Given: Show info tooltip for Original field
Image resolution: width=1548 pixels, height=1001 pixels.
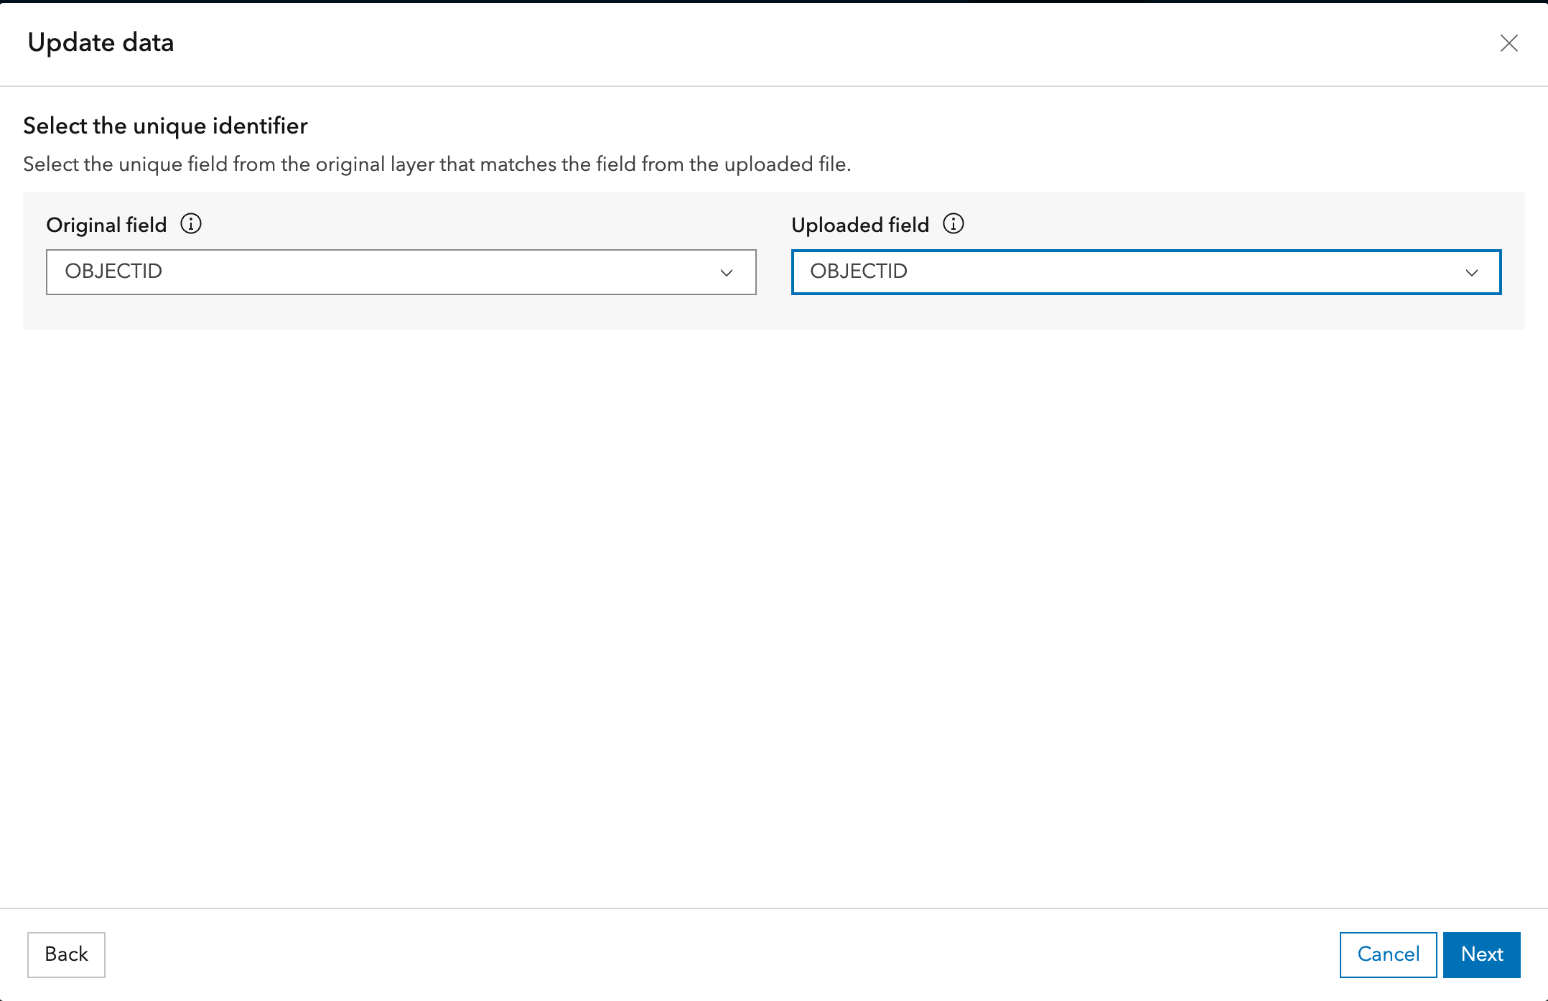Looking at the screenshot, I should 191,224.
